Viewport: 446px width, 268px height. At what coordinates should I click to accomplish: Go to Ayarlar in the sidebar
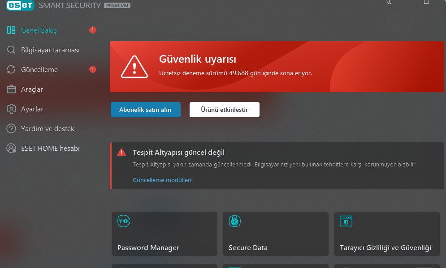click(x=32, y=109)
